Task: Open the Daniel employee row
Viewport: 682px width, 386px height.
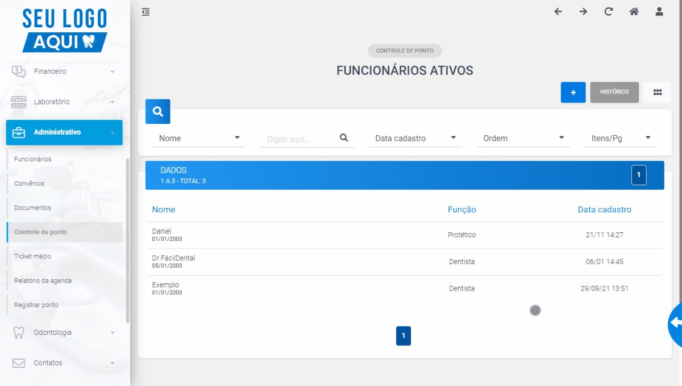Action: tap(405, 235)
